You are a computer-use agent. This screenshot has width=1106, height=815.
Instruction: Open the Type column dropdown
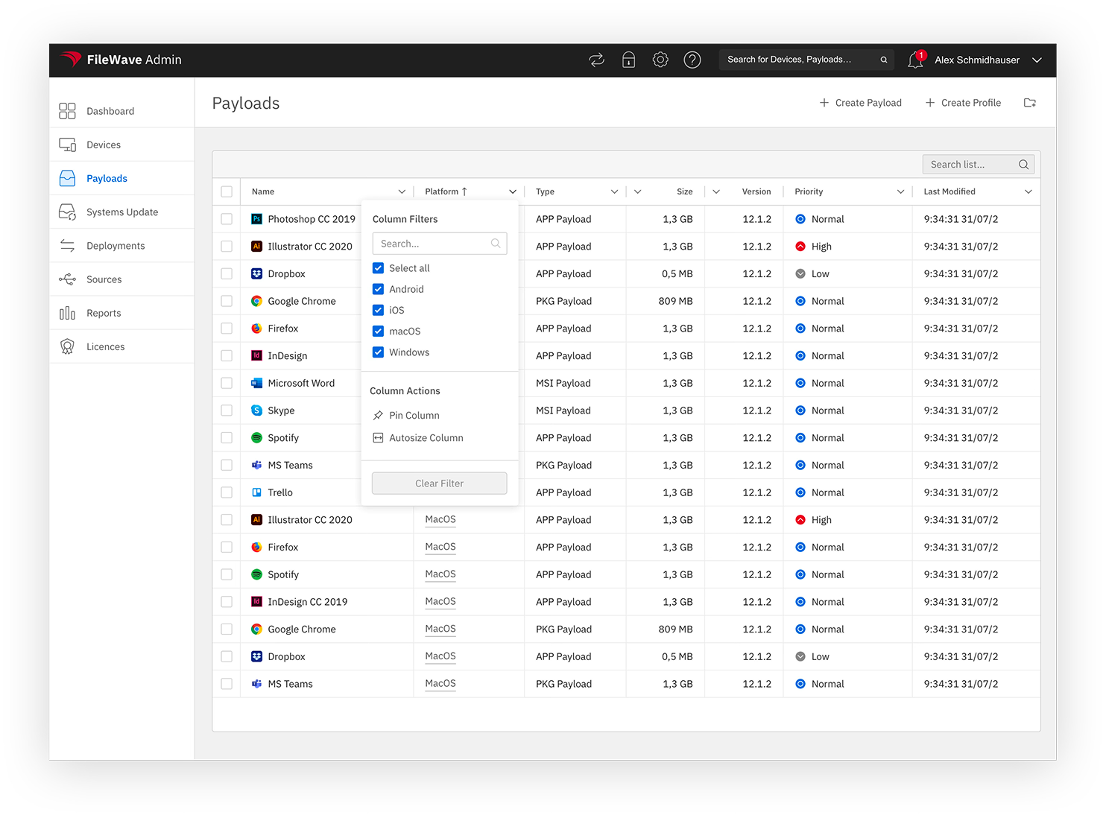614,191
